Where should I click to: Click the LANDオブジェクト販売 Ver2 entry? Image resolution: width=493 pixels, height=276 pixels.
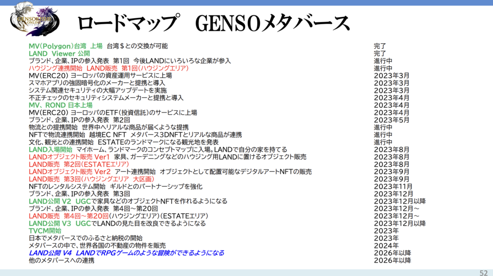70,172
